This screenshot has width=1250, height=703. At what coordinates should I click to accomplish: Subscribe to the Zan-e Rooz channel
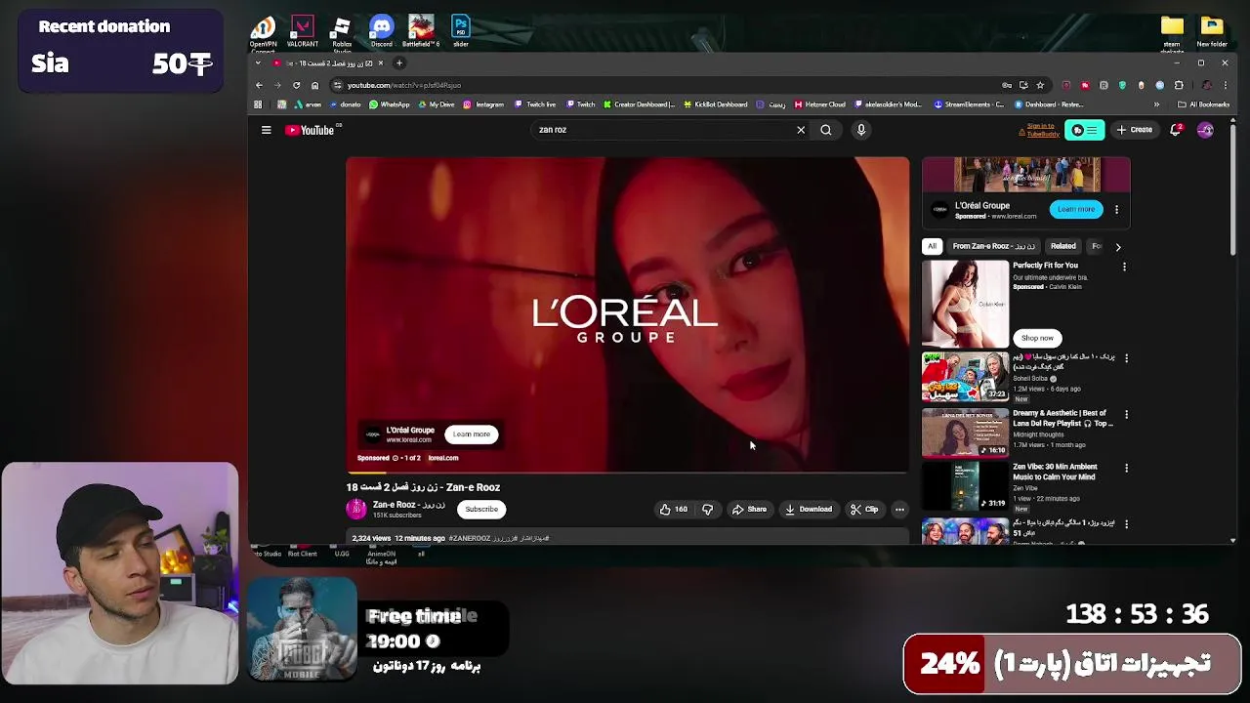click(x=481, y=509)
